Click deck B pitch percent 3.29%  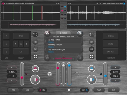click(115, 72)
